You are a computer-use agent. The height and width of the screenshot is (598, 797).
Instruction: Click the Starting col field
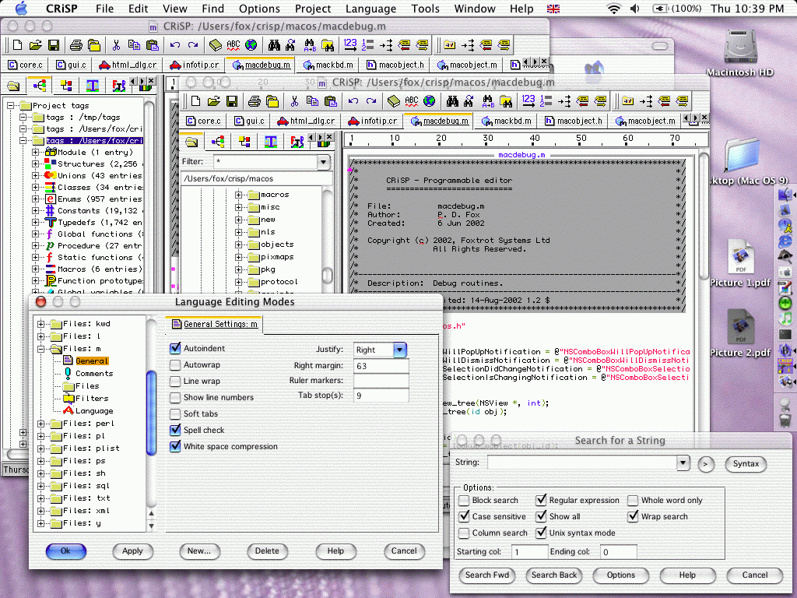tap(528, 552)
